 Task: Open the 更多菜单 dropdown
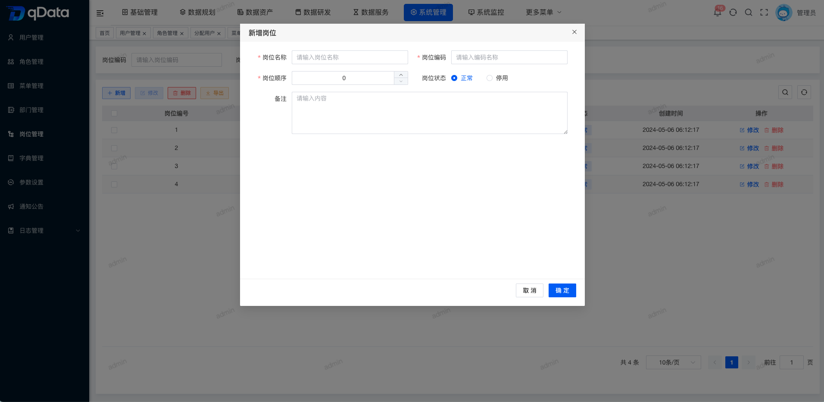pos(543,12)
